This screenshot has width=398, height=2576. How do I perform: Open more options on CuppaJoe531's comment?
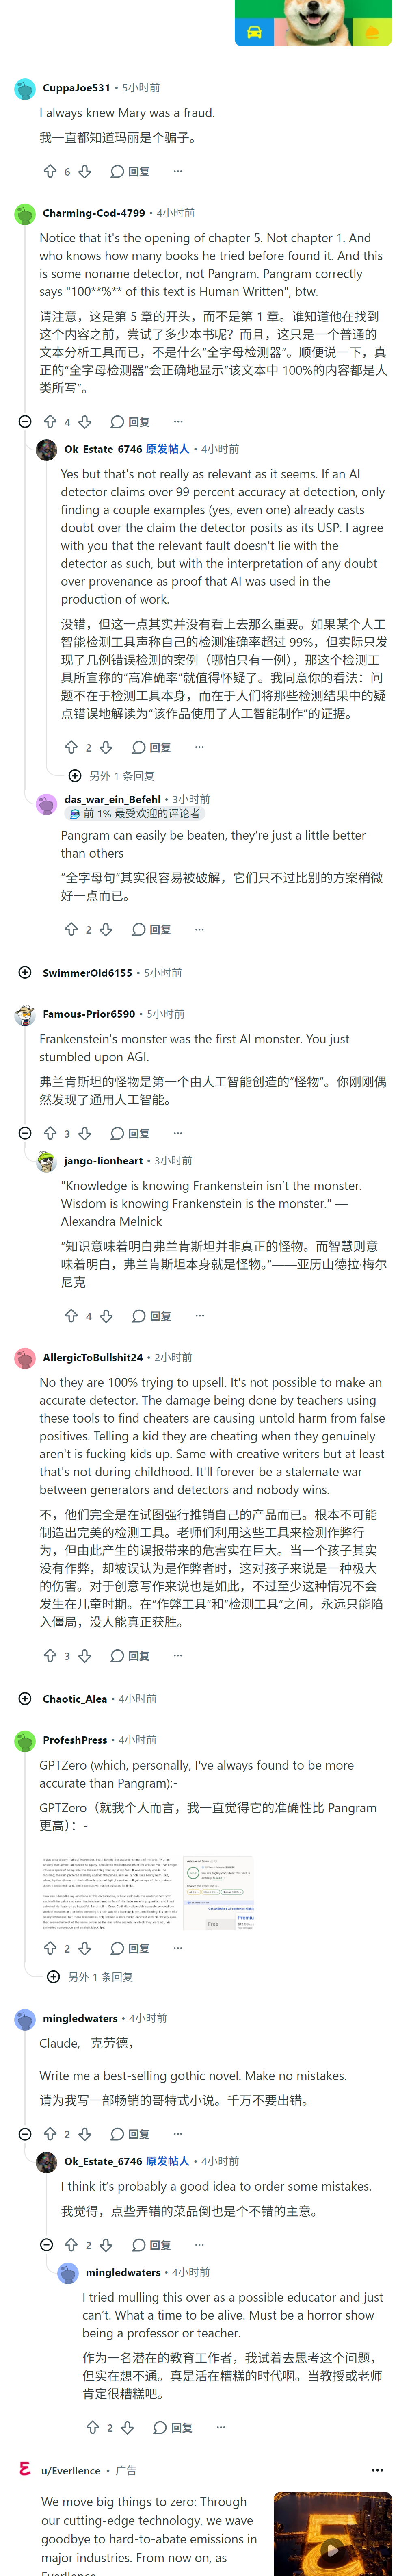[x=178, y=171]
